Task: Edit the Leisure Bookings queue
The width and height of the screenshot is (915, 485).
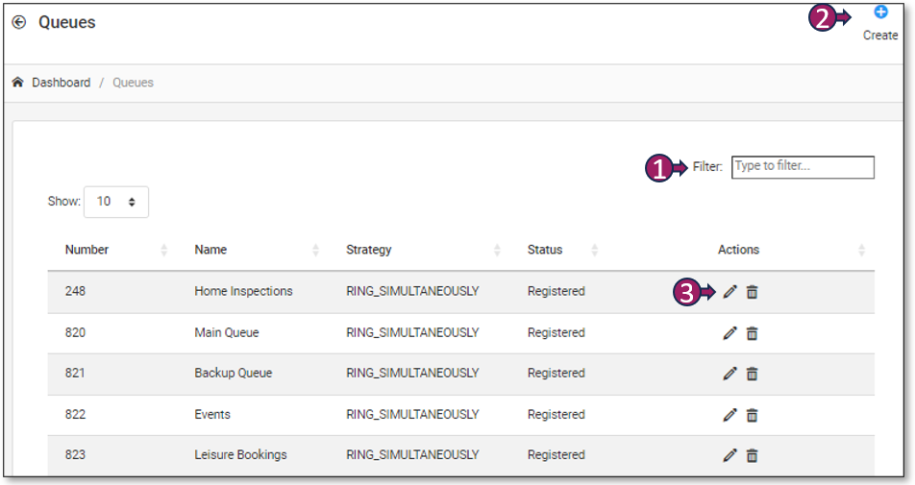Action: pos(730,455)
